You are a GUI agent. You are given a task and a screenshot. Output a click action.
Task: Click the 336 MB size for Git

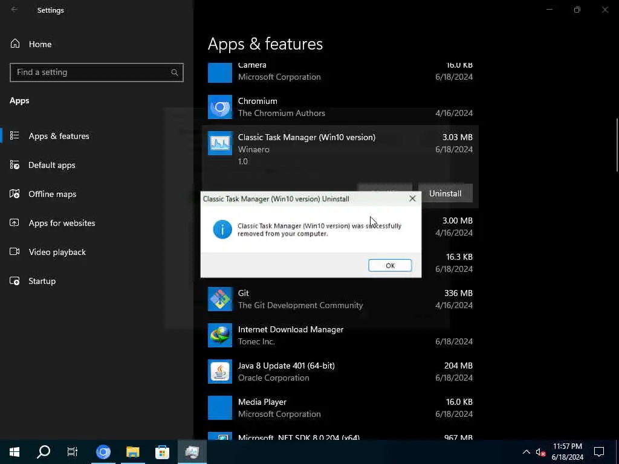(x=458, y=293)
